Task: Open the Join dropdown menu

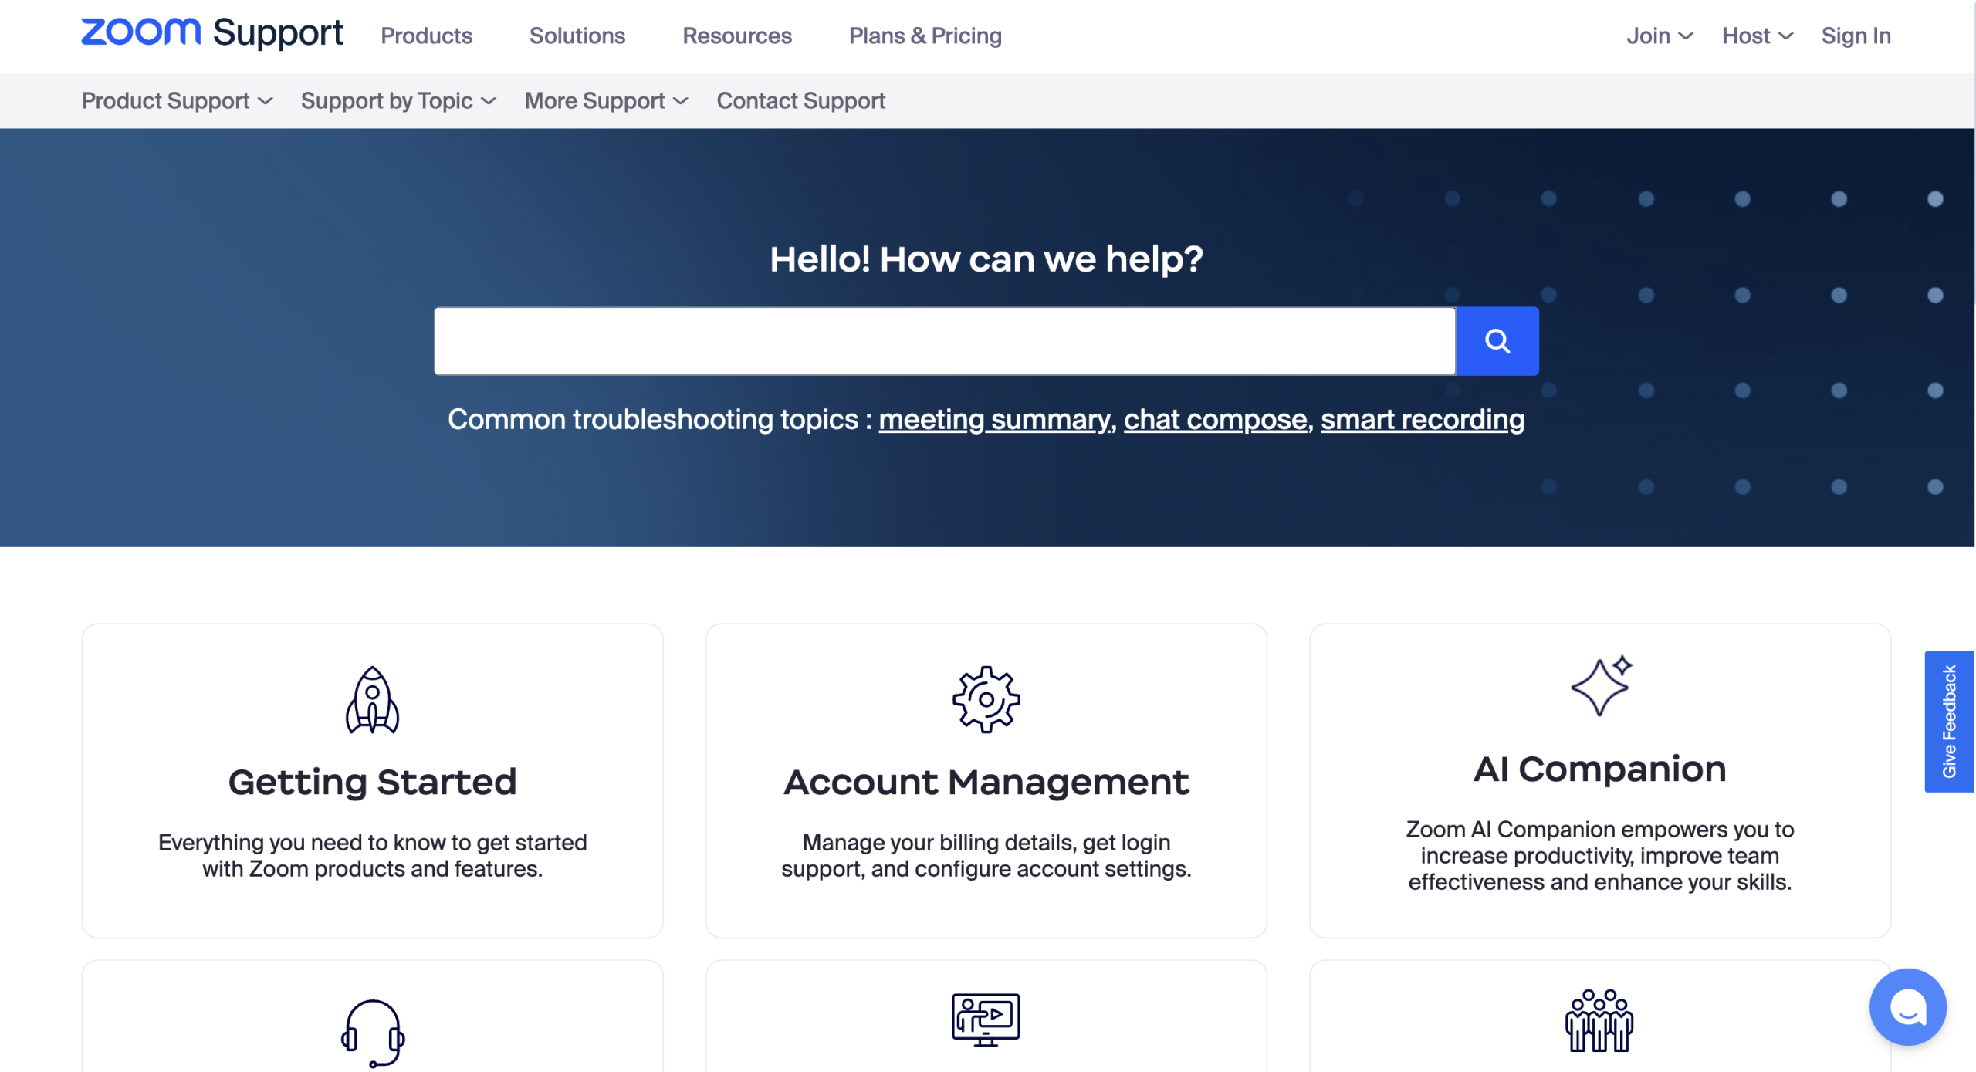Action: (1660, 36)
